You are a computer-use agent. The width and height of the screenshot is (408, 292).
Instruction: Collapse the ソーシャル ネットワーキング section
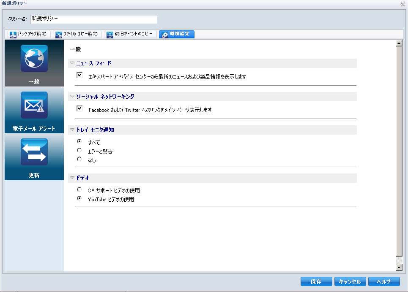[72, 96]
